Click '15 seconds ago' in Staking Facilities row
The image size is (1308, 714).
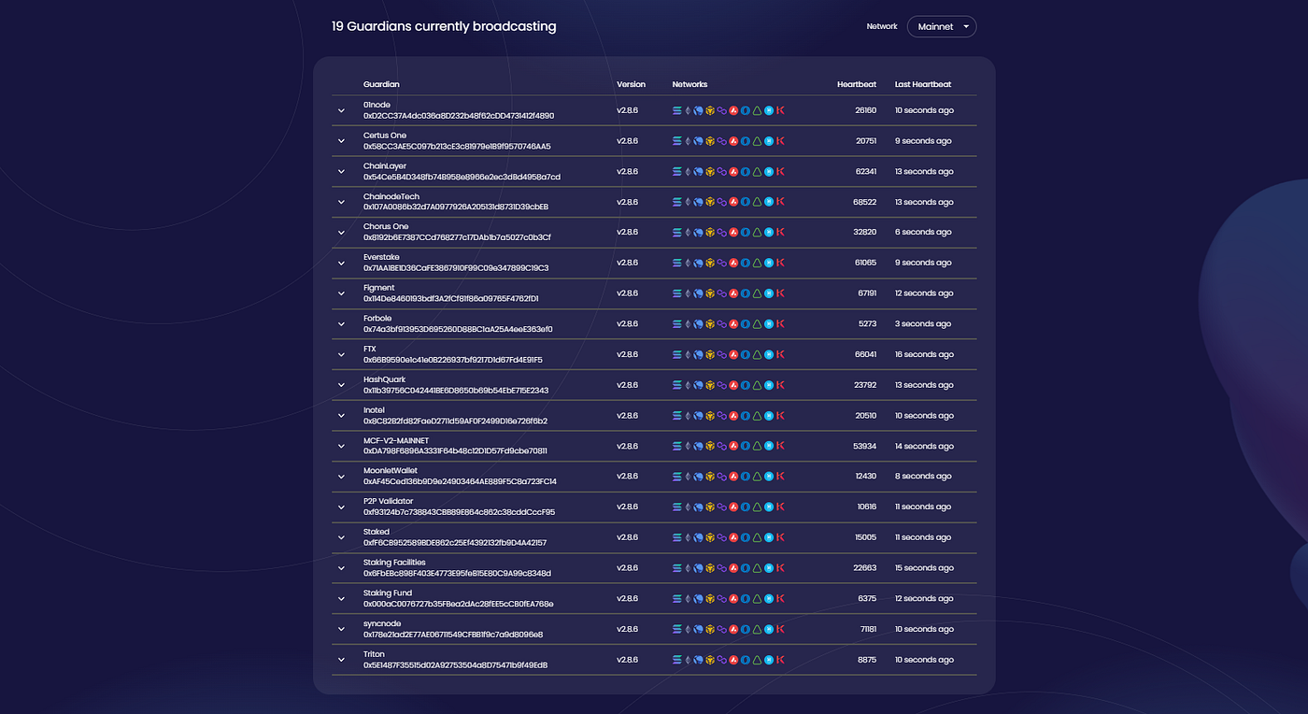(924, 568)
